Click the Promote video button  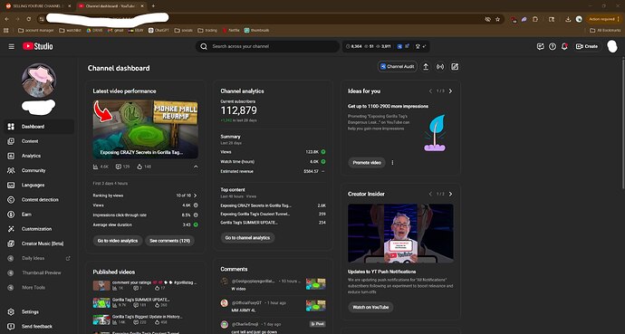(x=367, y=163)
